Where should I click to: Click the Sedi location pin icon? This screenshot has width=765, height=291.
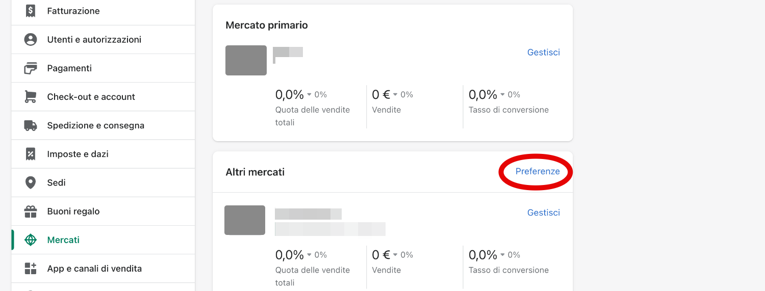[x=31, y=182]
